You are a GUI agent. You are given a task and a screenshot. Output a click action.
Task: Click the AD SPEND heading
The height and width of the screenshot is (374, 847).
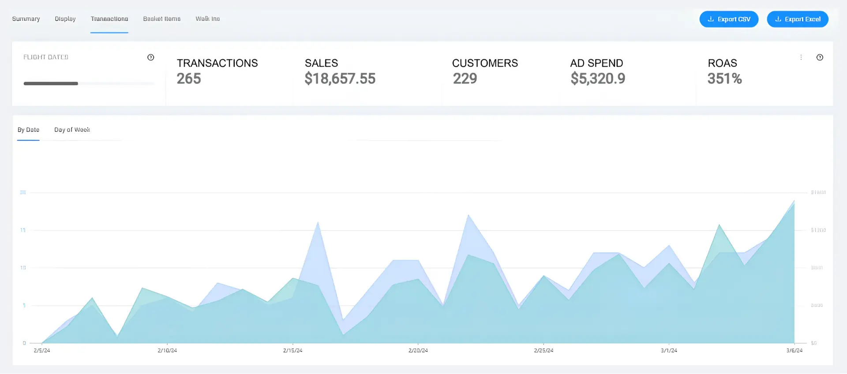[596, 63]
